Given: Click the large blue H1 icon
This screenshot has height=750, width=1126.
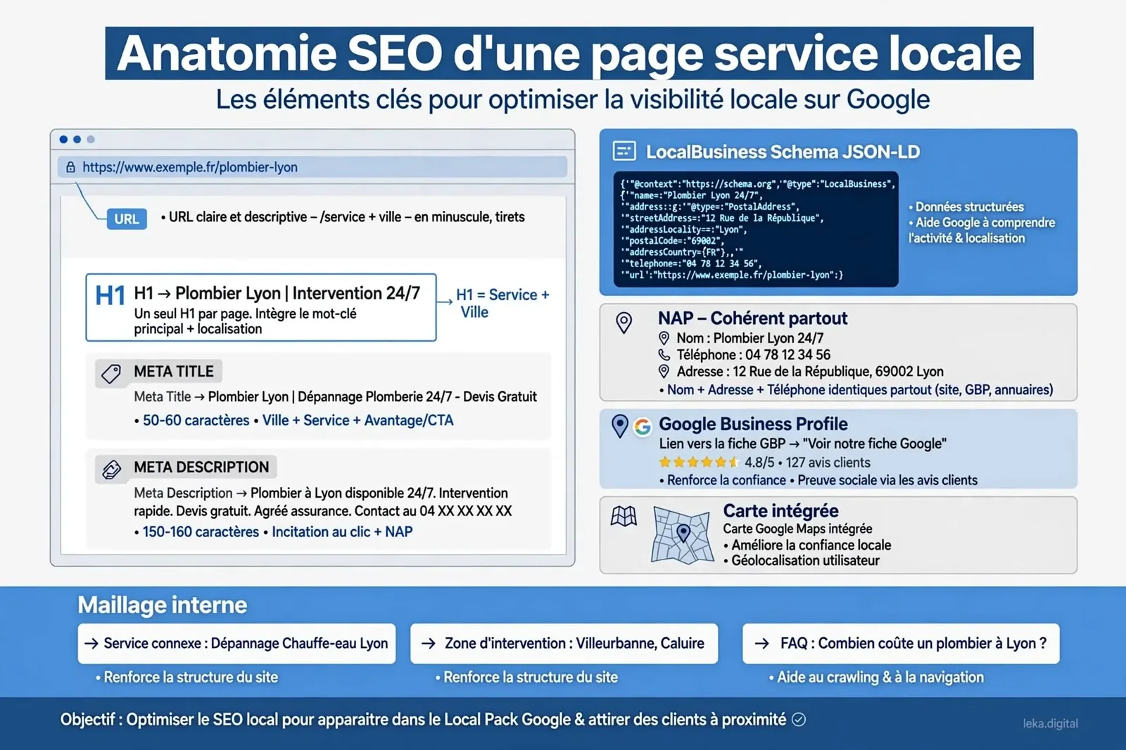Looking at the screenshot, I should pos(110,296).
